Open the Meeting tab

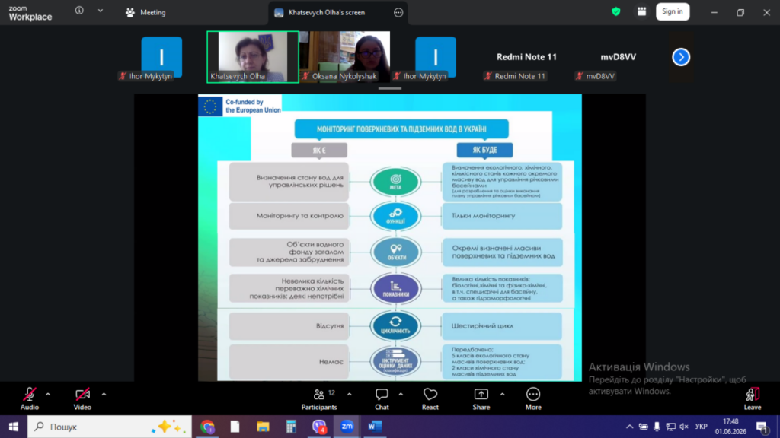(x=145, y=12)
